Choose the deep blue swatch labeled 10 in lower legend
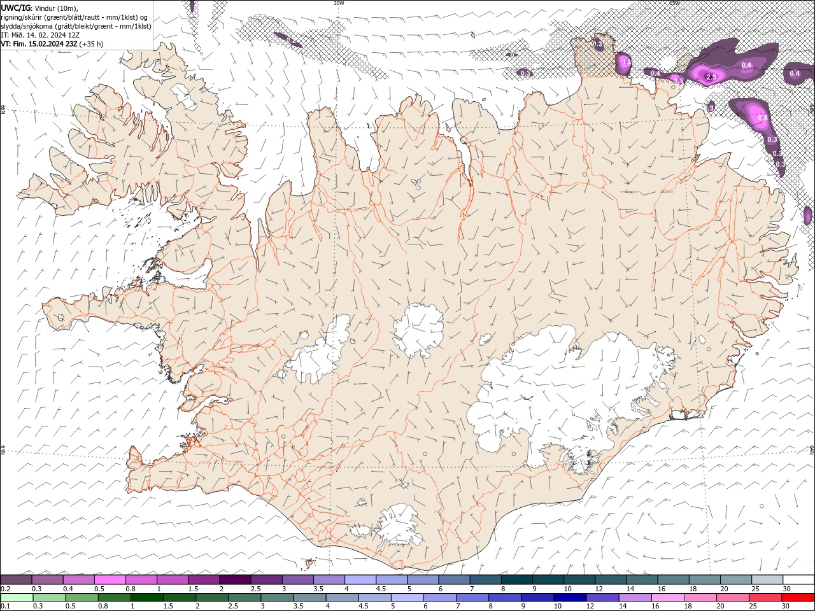815x611 pixels. point(569,598)
